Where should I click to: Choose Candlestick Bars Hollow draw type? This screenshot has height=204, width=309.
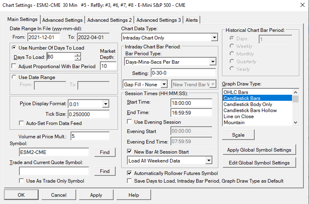pyautogui.click(x=257, y=110)
